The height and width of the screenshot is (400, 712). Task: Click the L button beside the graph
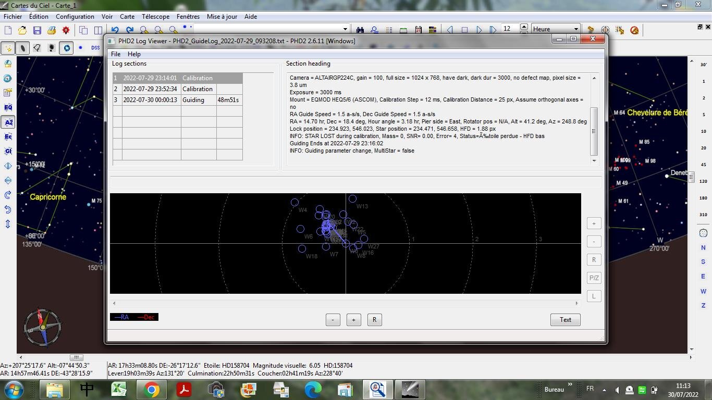click(594, 296)
